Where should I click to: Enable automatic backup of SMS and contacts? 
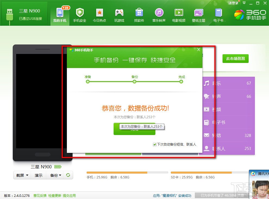[x=155, y=145]
